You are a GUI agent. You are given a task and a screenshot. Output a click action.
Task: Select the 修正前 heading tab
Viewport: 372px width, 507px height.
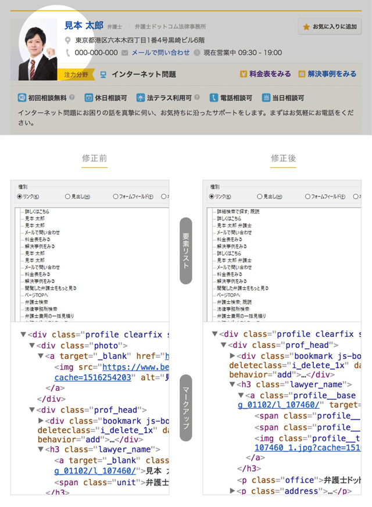(x=94, y=158)
